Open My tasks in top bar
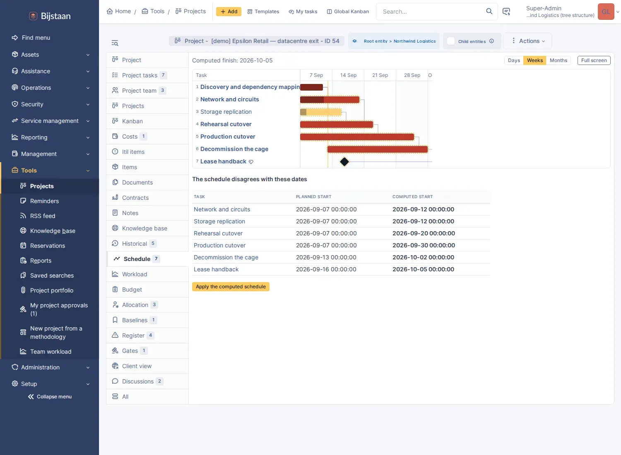The width and height of the screenshot is (621, 455). pos(303,12)
